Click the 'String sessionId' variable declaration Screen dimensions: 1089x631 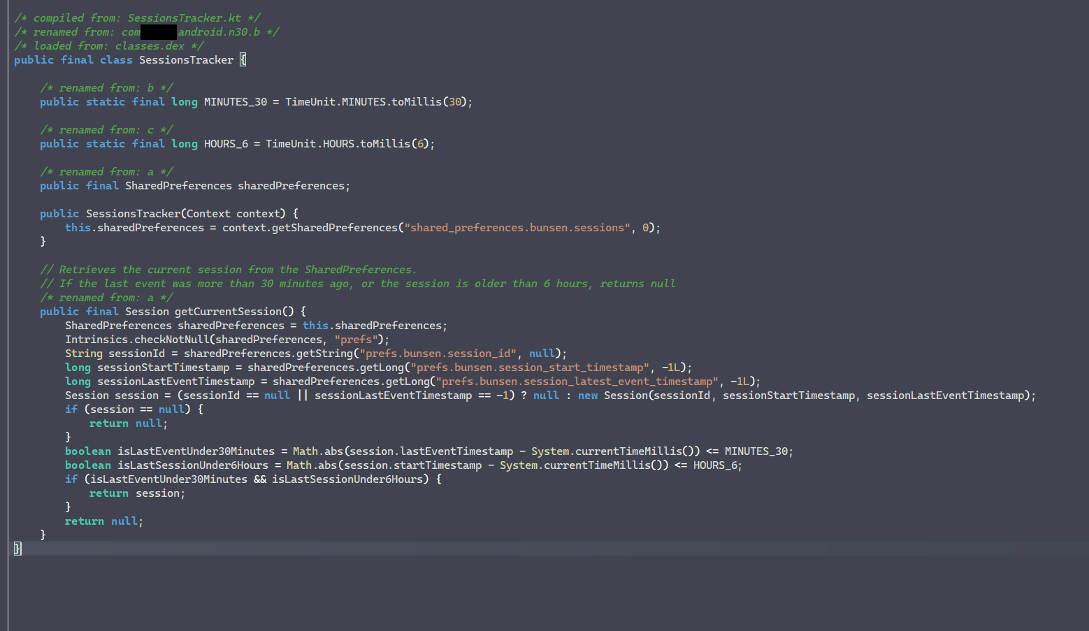(115, 354)
